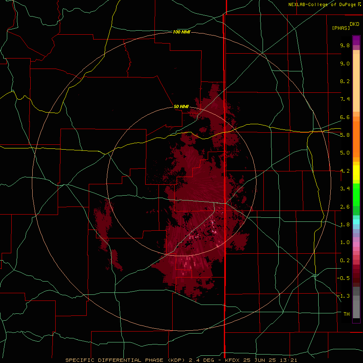Click the [PHAS] legend label
Viewport: 363px width, 363px height.
click(341, 28)
